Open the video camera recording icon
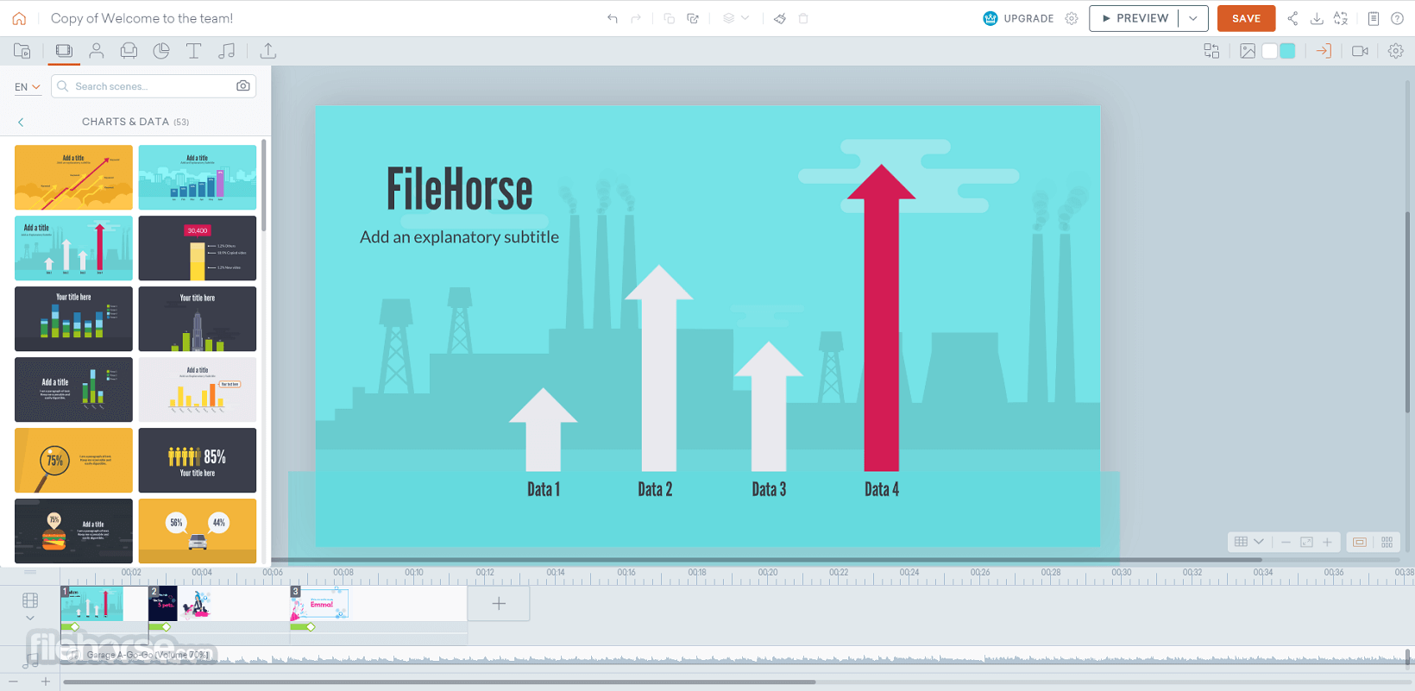 [x=1360, y=51]
